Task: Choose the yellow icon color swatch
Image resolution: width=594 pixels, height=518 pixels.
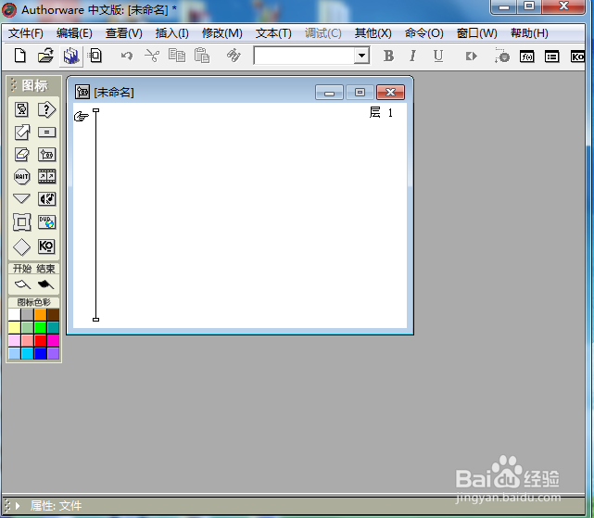Action: (x=15, y=328)
